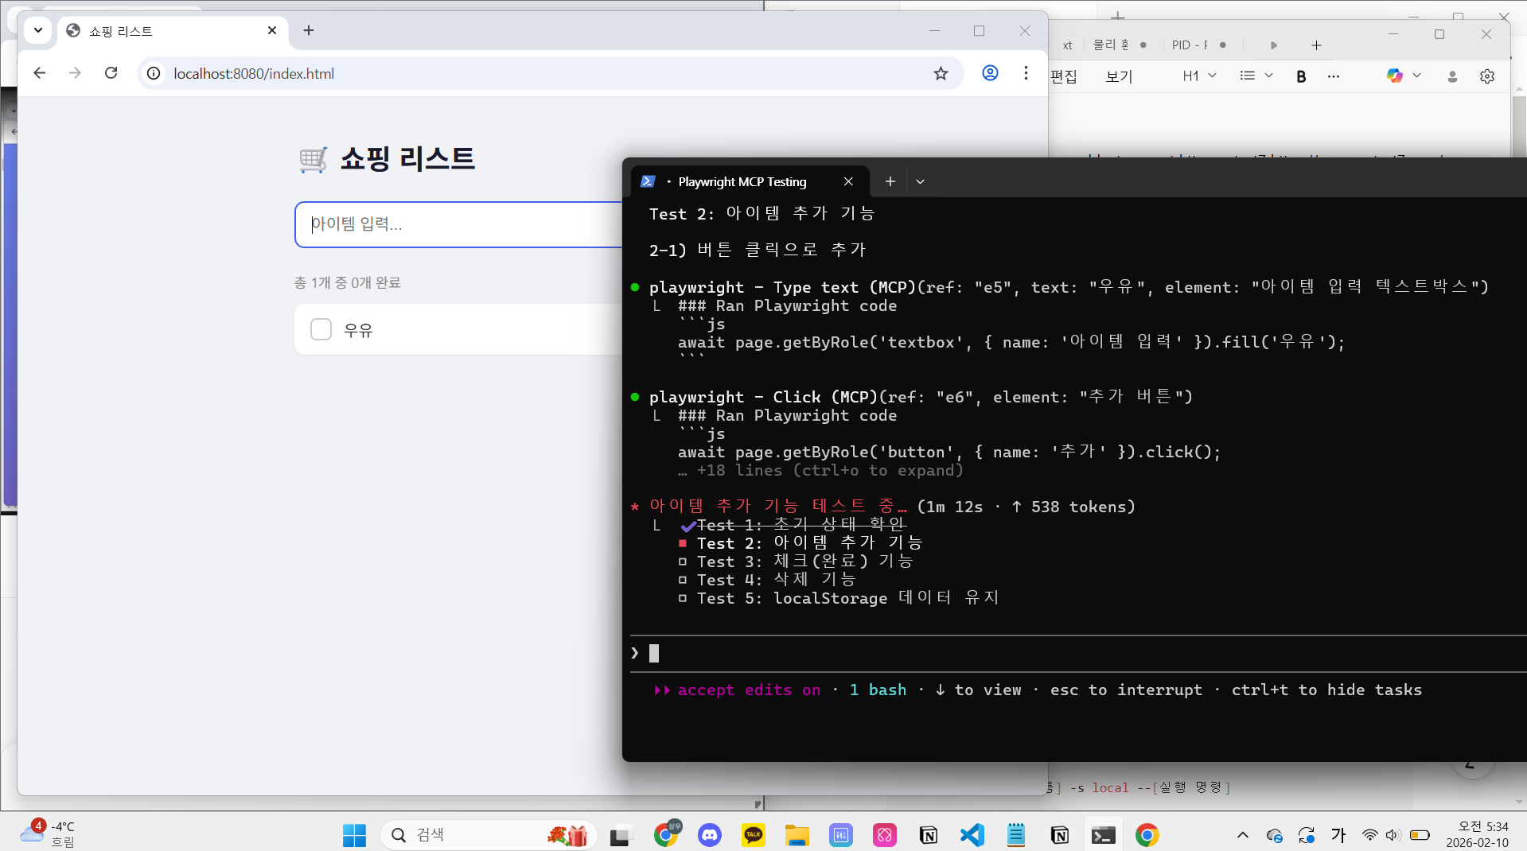This screenshot has height=851, width=1527.
Task: Open the terminal profile dropdown chevron
Action: point(920,181)
